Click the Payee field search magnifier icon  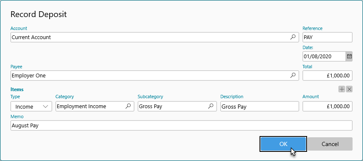[x=293, y=75]
